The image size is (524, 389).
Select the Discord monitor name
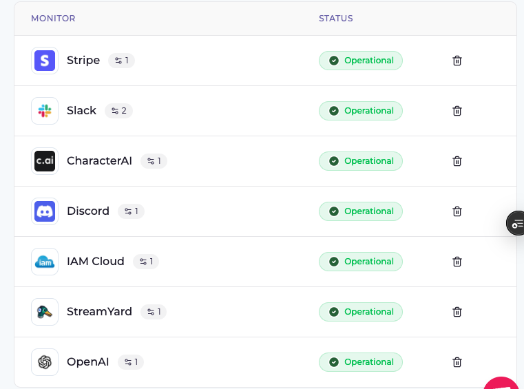tap(88, 211)
